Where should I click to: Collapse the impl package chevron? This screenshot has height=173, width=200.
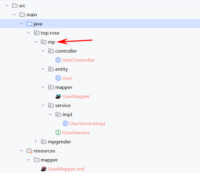coord(50,114)
